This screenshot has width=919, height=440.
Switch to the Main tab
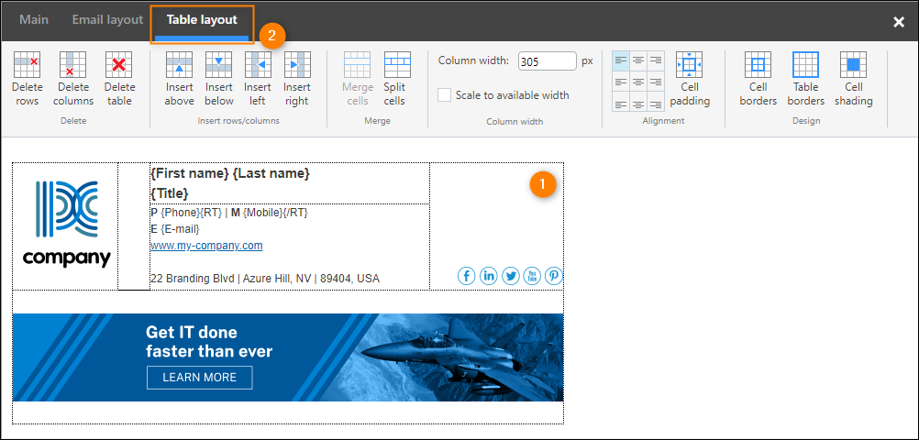(x=34, y=19)
